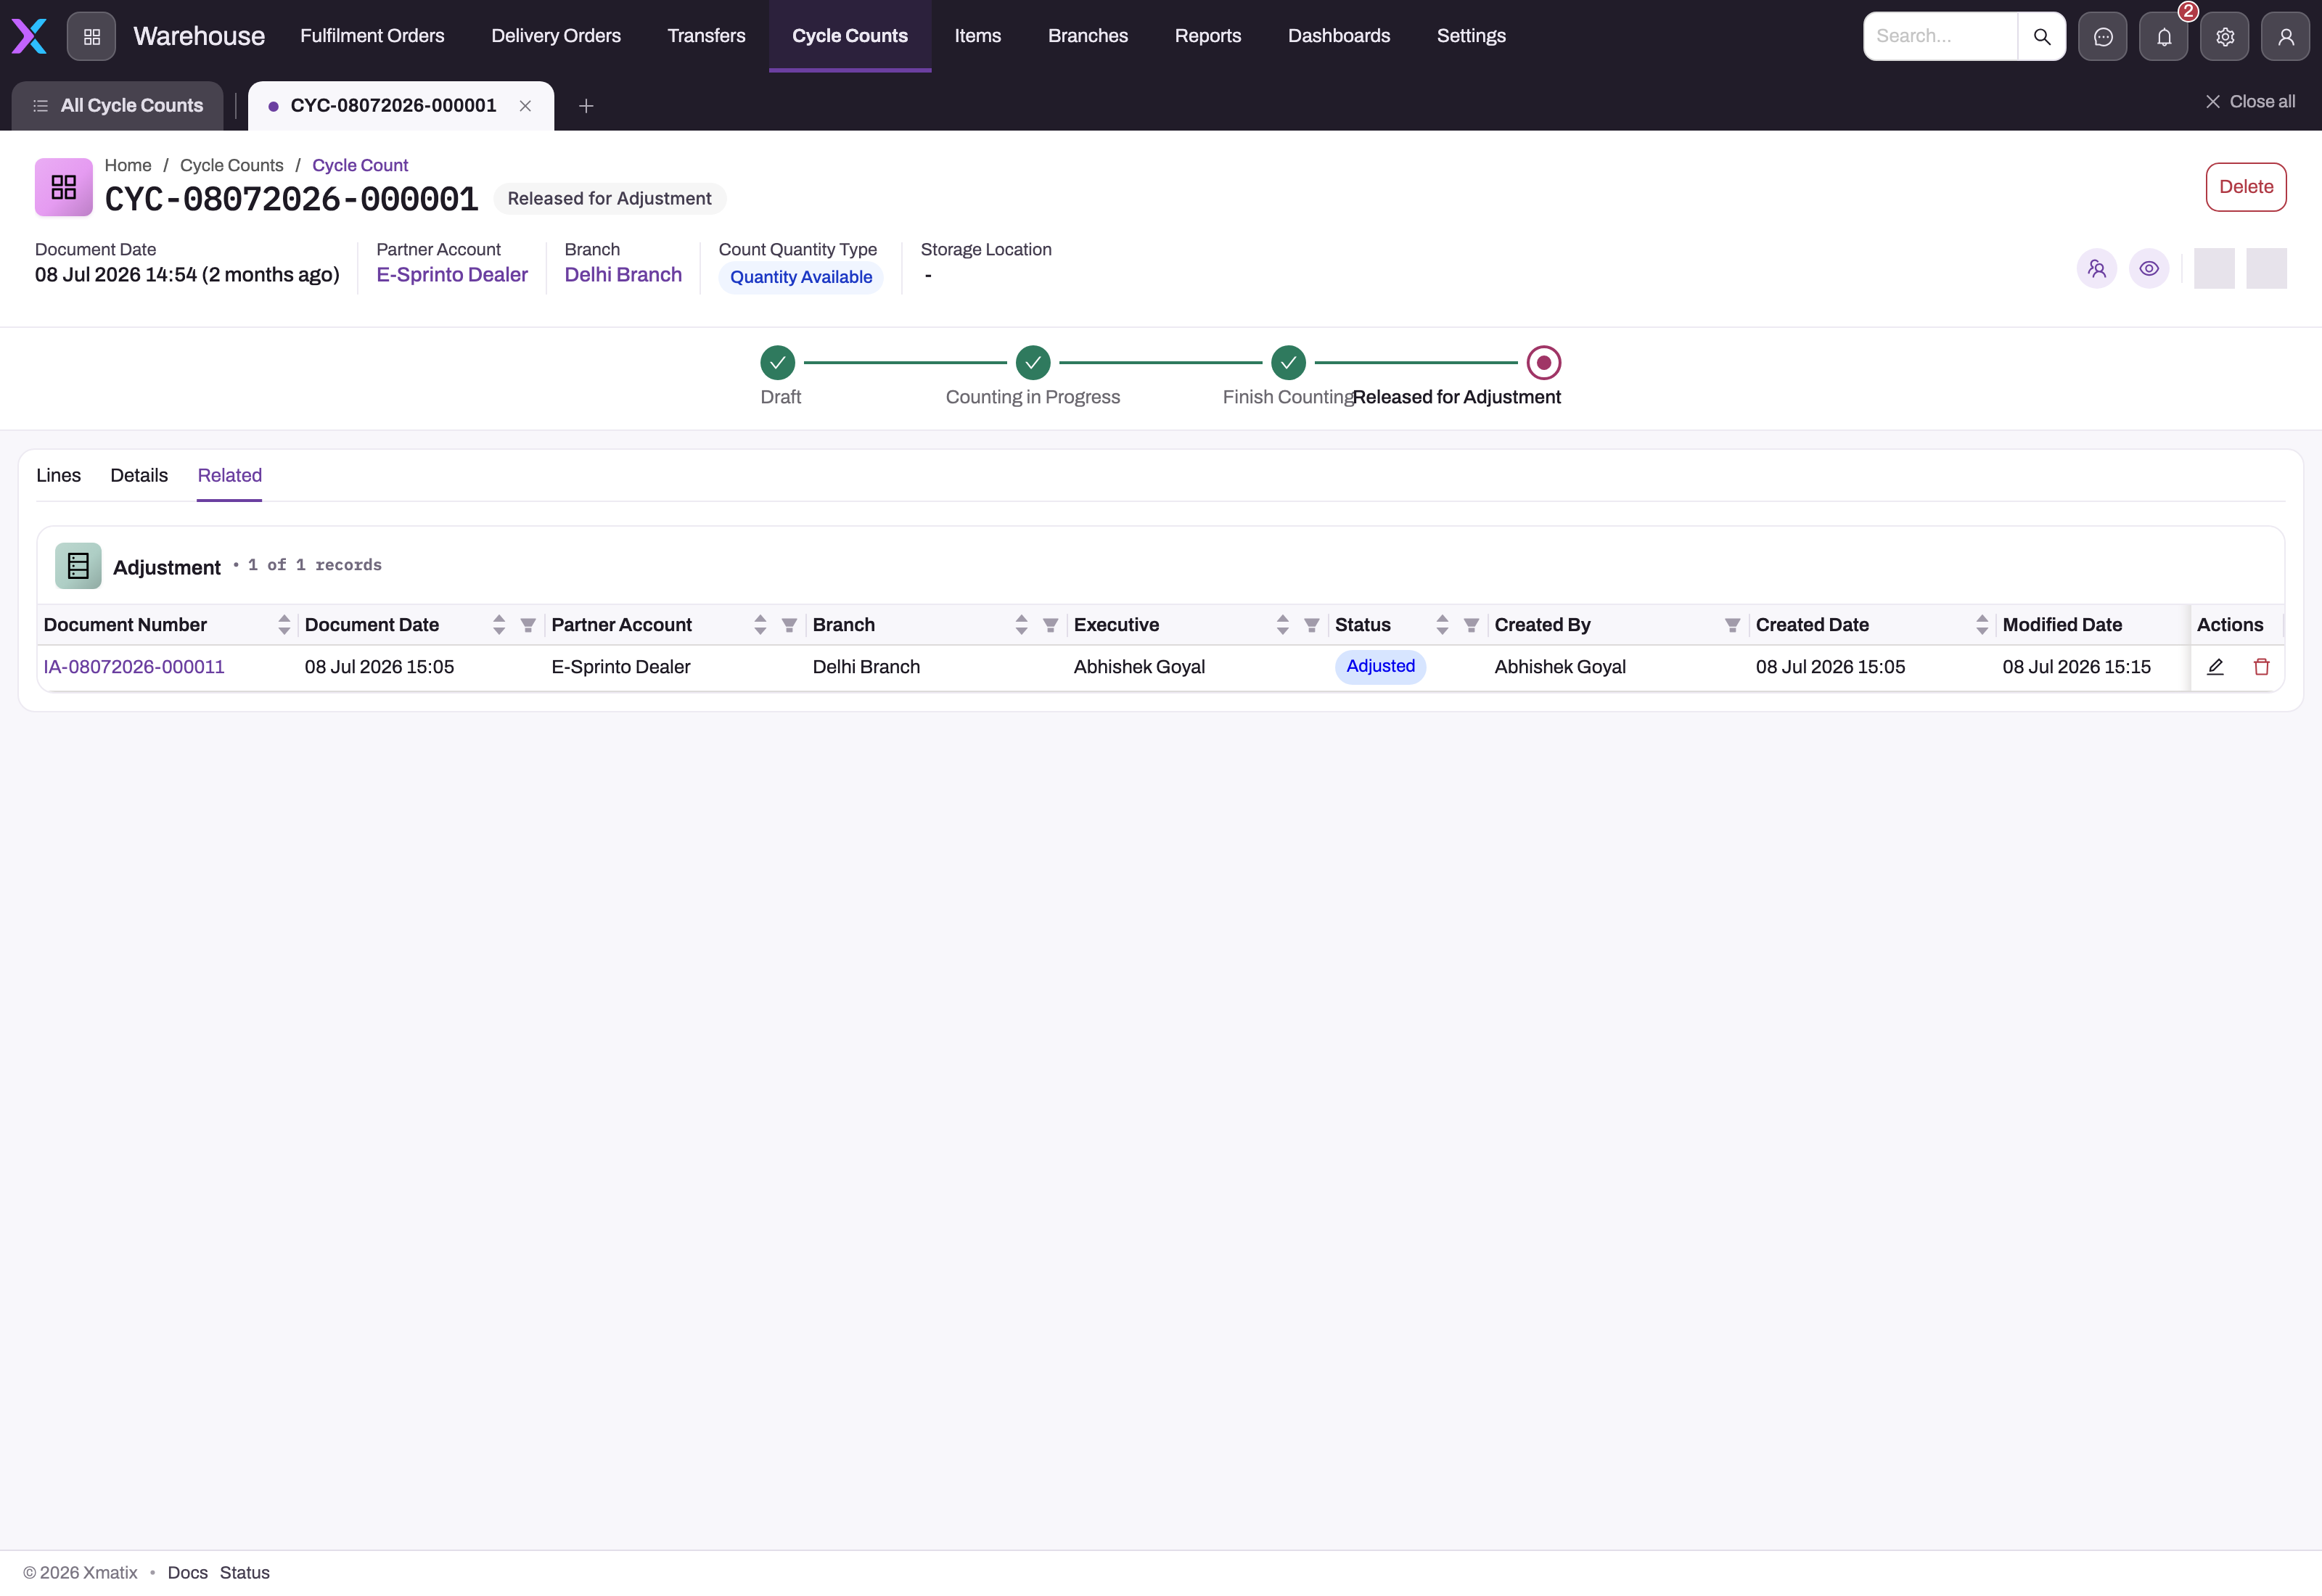The height and width of the screenshot is (1596, 2322).
Task: Click the Delete button
Action: point(2245,187)
